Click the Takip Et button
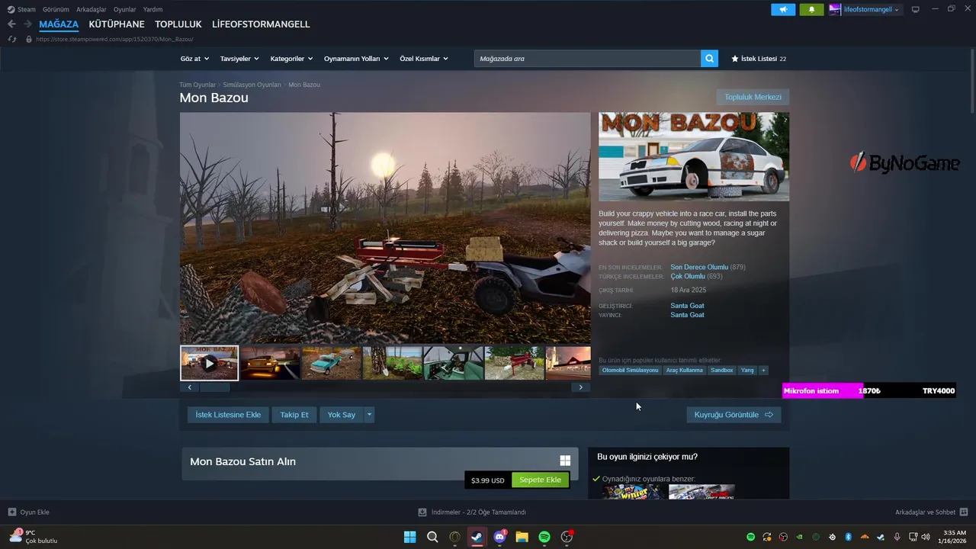 [x=294, y=415]
